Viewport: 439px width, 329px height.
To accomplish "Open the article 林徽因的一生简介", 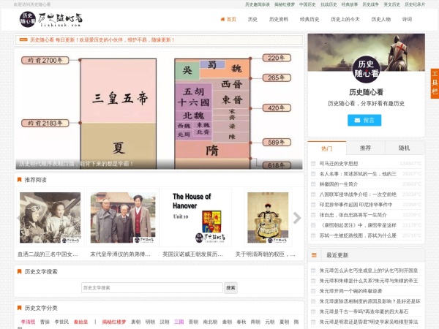I will (339, 184).
